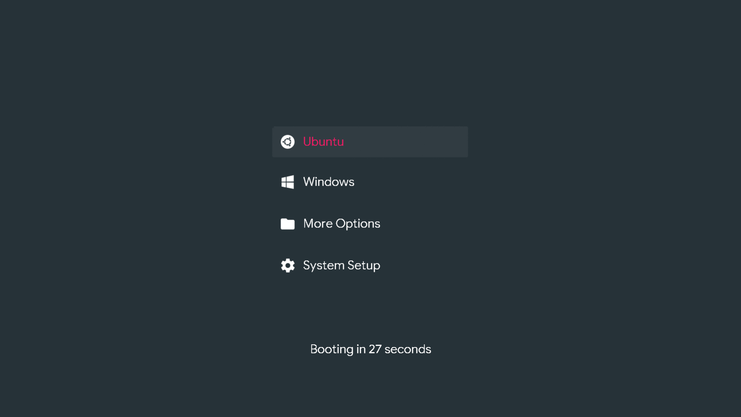
Task: Select the pink Ubuntu text label
Action: [323, 142]
